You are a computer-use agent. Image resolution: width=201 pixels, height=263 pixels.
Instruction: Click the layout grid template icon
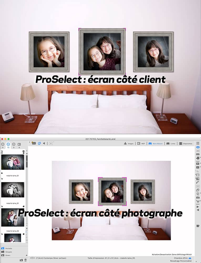click(198, 179)
